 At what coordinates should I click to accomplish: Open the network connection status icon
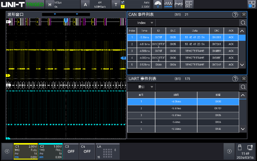(x=250, y=147)
